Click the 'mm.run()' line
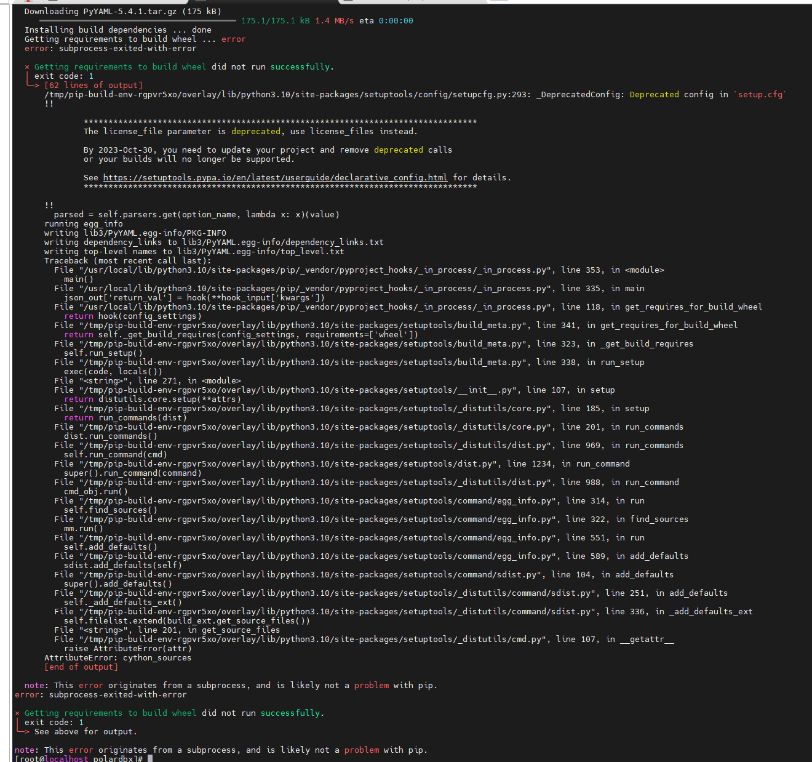Viewport: 812px width, 762px height. 83,529
